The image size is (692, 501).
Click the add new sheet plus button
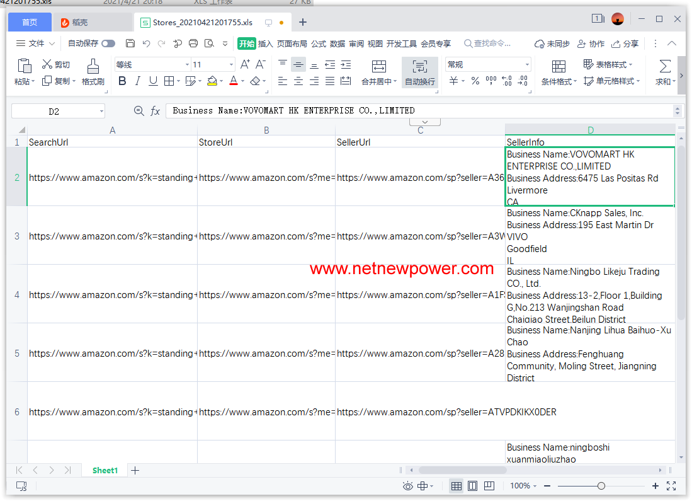click(x=135, y=470)
